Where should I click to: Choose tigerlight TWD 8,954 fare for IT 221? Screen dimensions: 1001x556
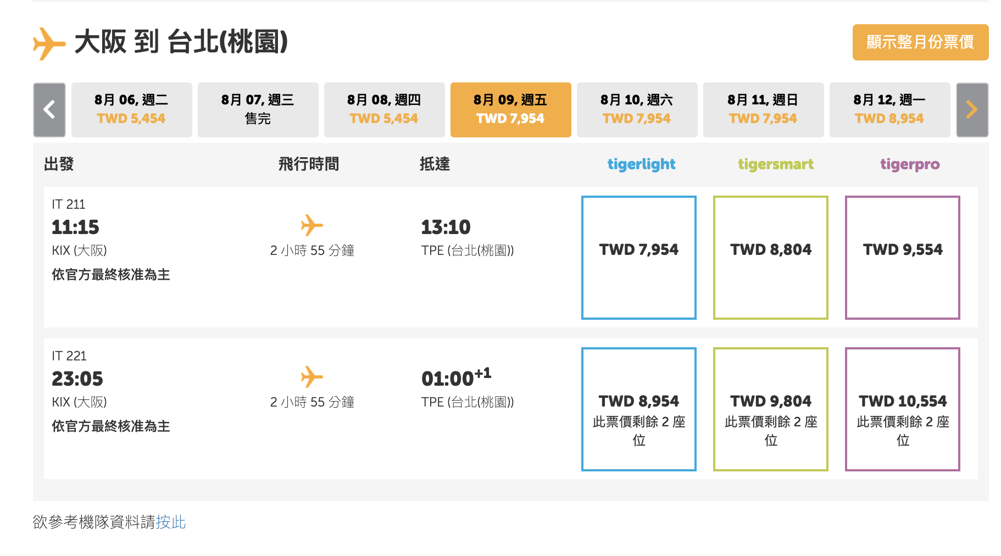coord(639,409)
